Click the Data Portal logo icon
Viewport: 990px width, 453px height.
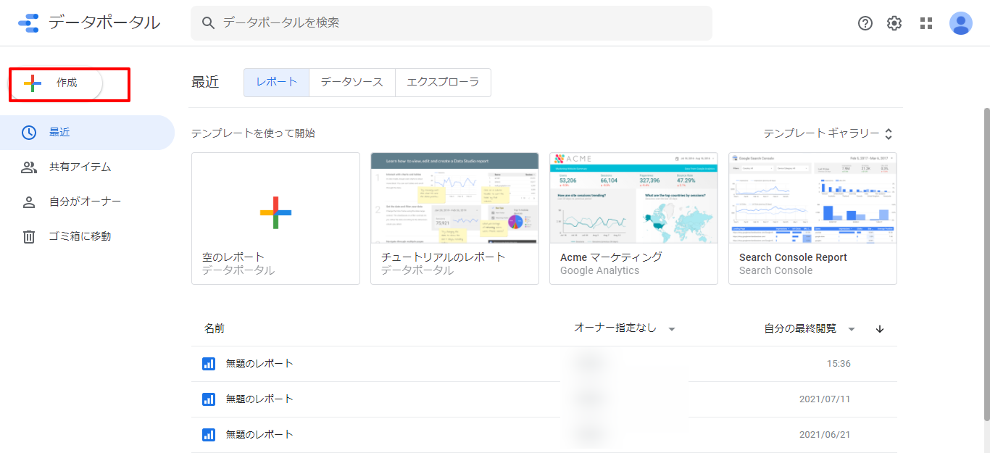click(x=28, y=23)
